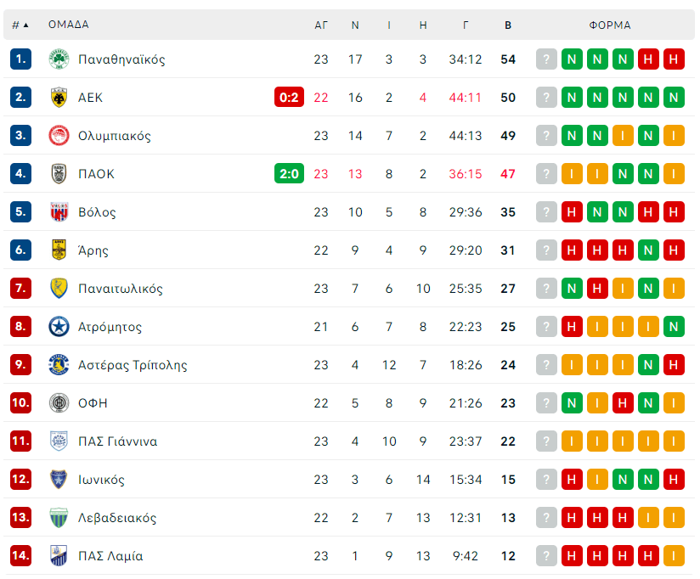Click the ΟΦΗ club crest
The width and height of the screenshot is (700, 579).
tap(59, 403)
